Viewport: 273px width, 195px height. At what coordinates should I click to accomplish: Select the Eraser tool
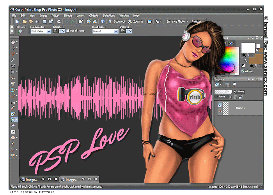(13, 108)
